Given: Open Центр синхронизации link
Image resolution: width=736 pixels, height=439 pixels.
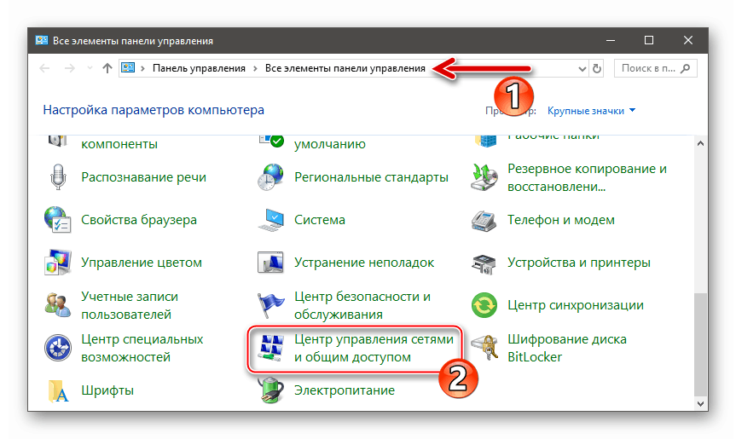Looking at the screenshot, I should 576,305.
